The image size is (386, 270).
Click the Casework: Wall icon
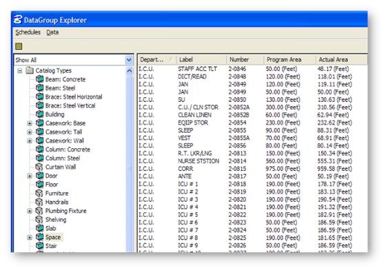click(x=39, y=141)
